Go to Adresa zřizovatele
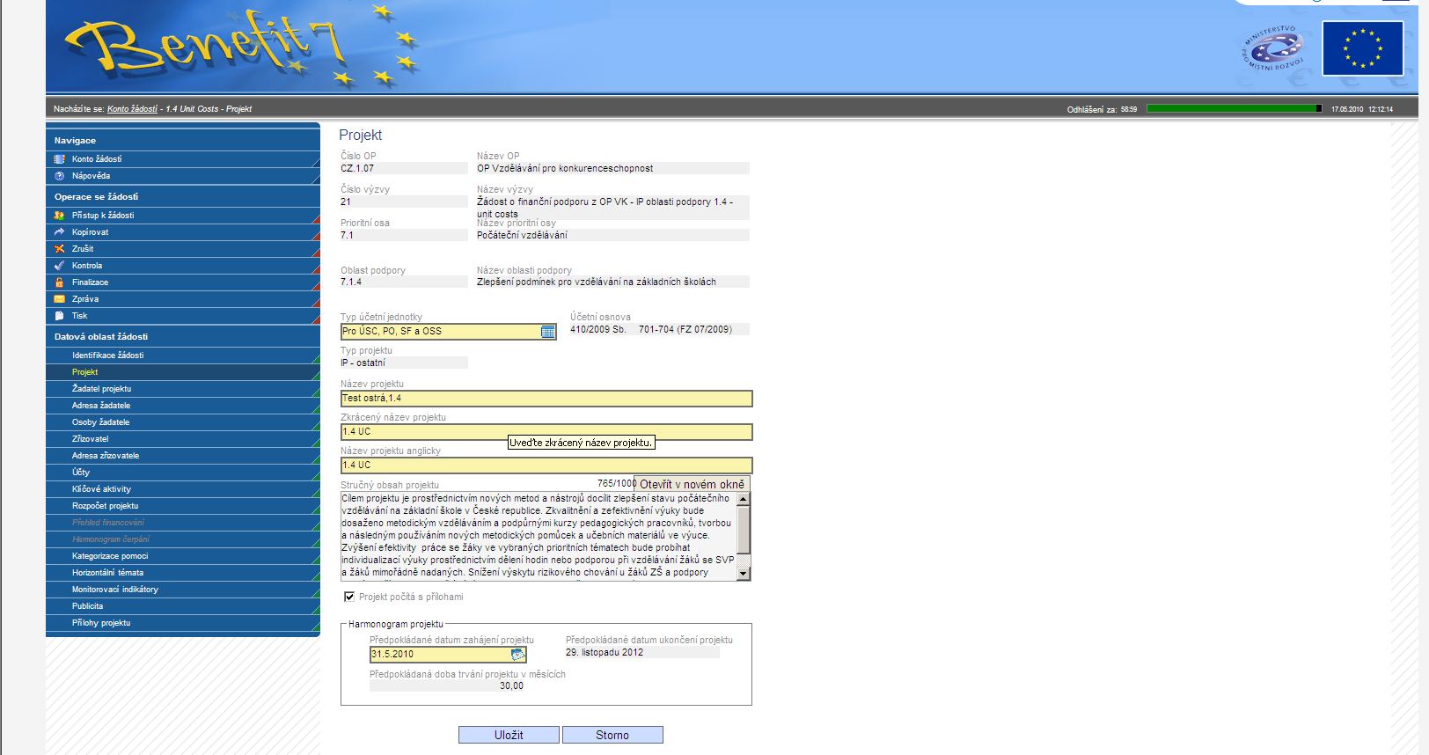Screen dimensions: 1429x755 [x=183, y=456]
